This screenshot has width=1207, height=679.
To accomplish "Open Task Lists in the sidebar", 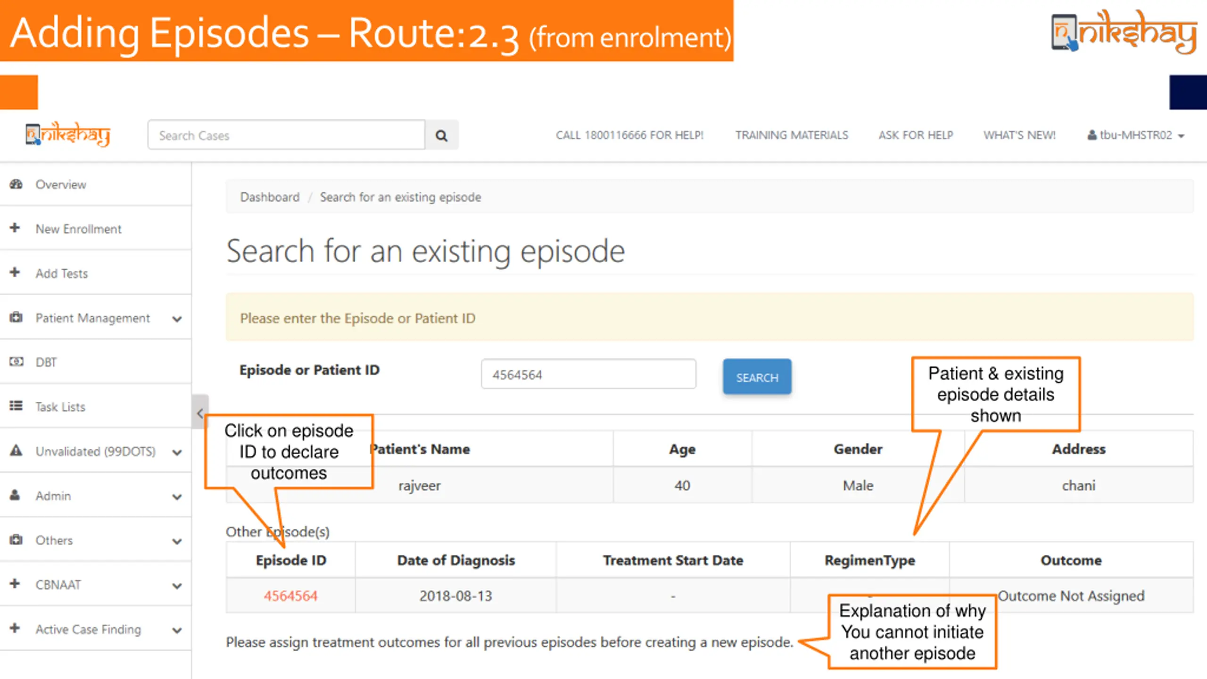I will pos(95,406).
